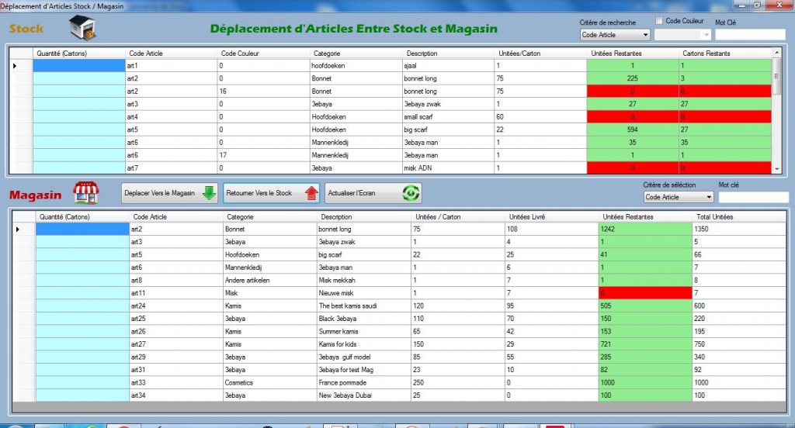
Task: Select the Black 3ebaya description cell
Action: pos(363,319)
